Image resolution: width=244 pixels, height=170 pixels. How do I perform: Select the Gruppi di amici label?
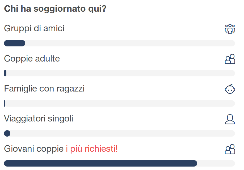[x=34, y=29]
